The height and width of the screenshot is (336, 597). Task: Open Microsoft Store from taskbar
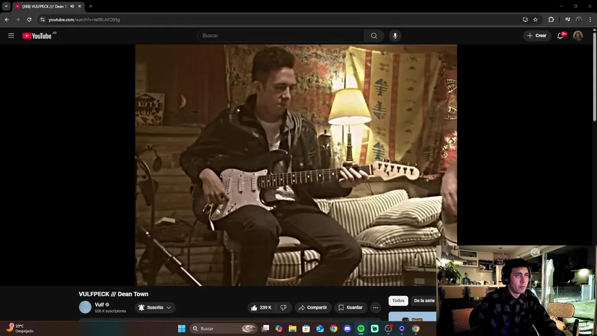(x=306, y=329)
